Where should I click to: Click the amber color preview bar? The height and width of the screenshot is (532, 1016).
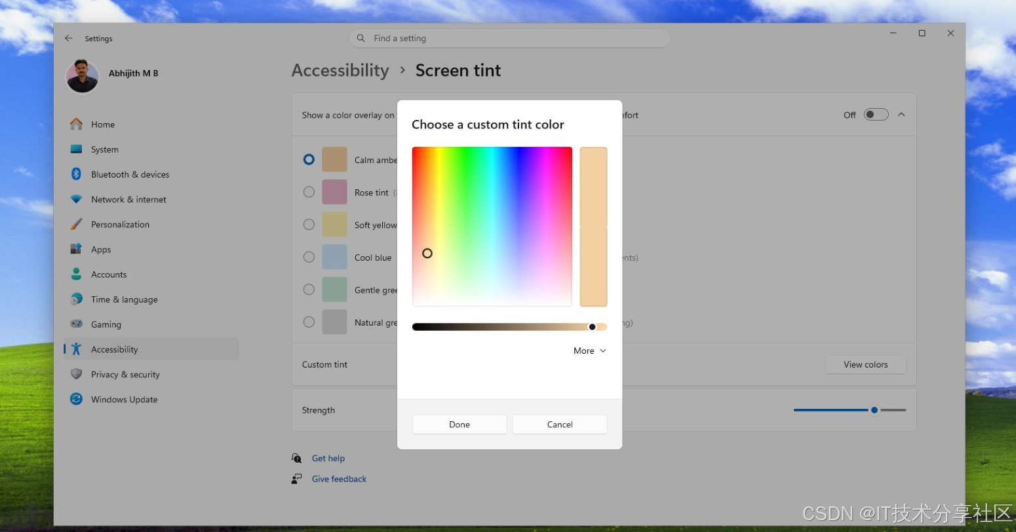click(x=594, y=227)
